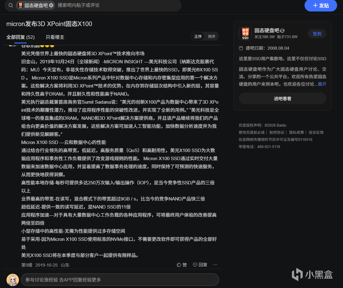Open 隐私政策 link
The height and width of the screenshot is (288, 343).
click(296, 133)
